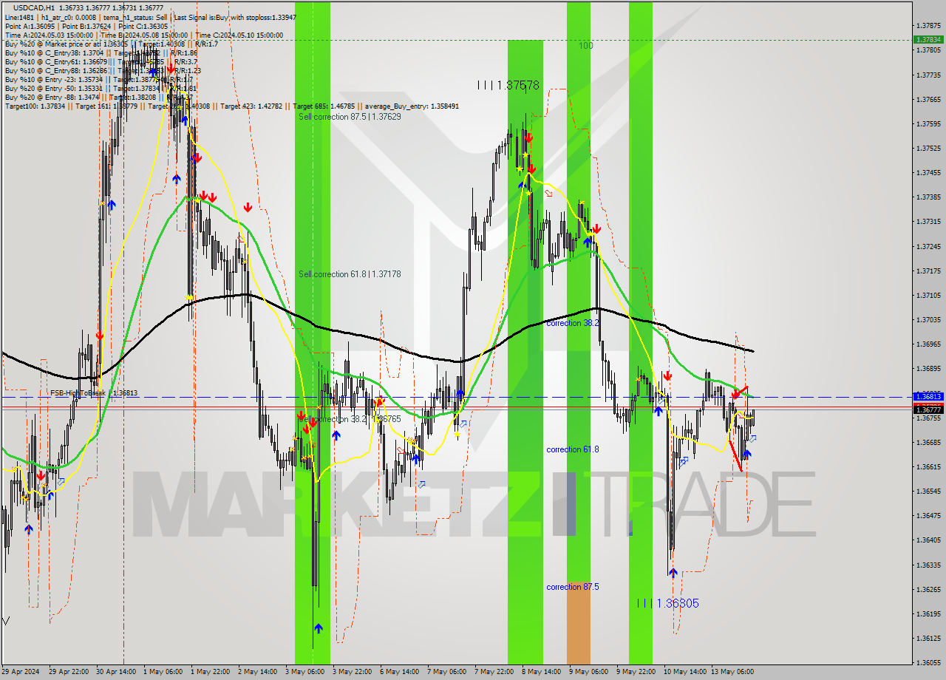The height and width of the screenshot is (680, 946).
Task: Click the chart shift triangle at bottom-left
Action: pos(7,621)
